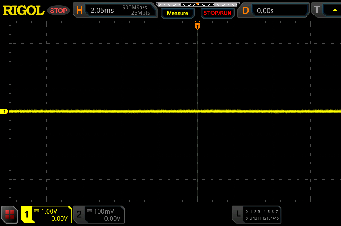Toggle channel 2 label box
This screenshot has height=226, width=341.
(x=79, y=214)
